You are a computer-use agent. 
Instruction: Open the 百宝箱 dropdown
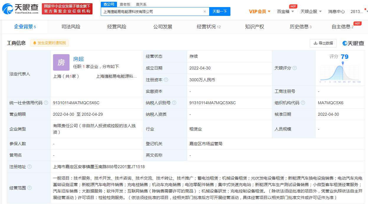click(x=285, y=11)
